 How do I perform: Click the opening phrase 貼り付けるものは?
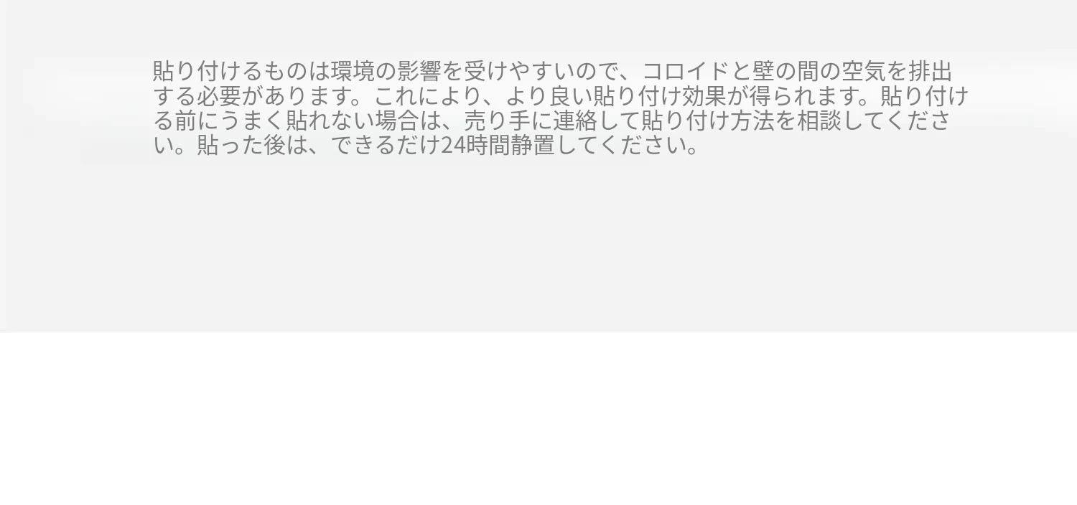pyautogui.click(x=241, y=72)
